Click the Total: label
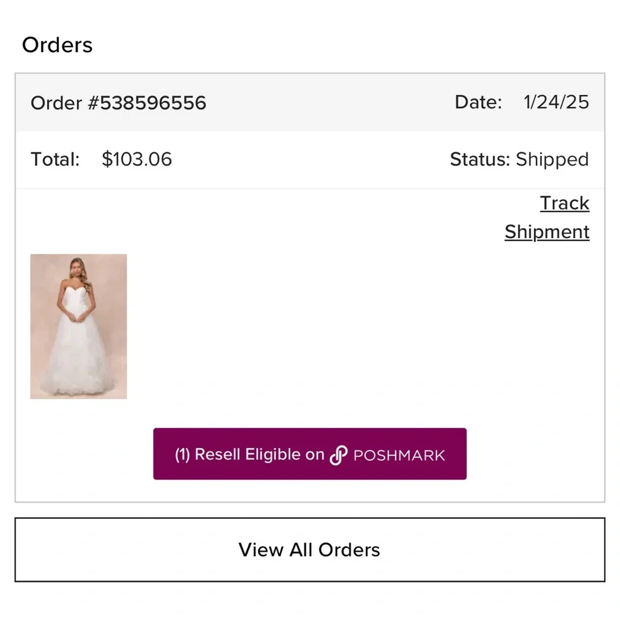 (55, 159)
